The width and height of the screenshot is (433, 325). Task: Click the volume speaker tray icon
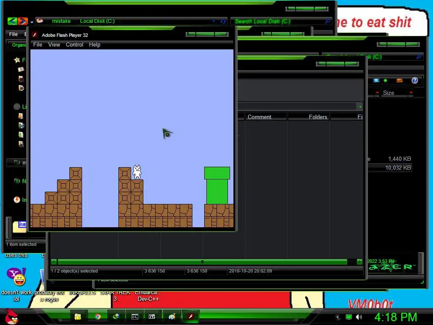click(359, 317)
